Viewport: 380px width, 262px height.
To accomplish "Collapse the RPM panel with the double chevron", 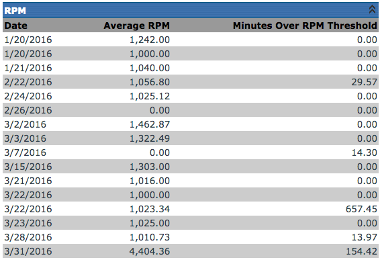I will coord(372,9).
